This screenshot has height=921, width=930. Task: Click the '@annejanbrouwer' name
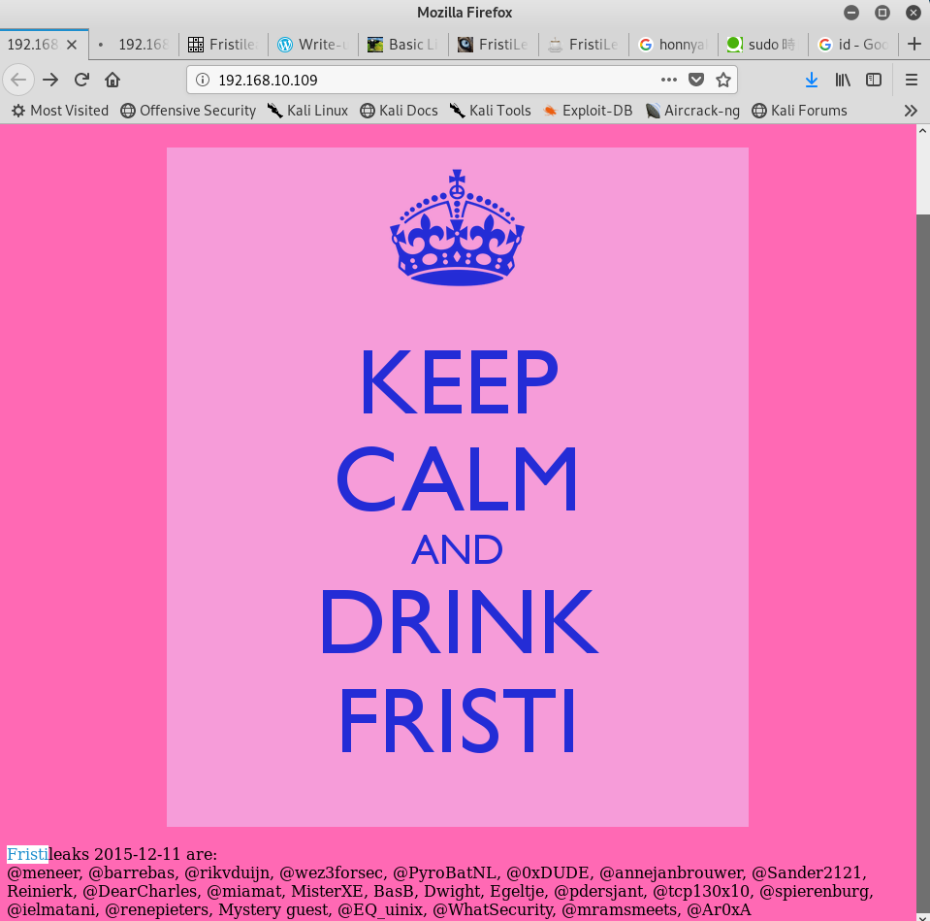[x=670, y=872]
